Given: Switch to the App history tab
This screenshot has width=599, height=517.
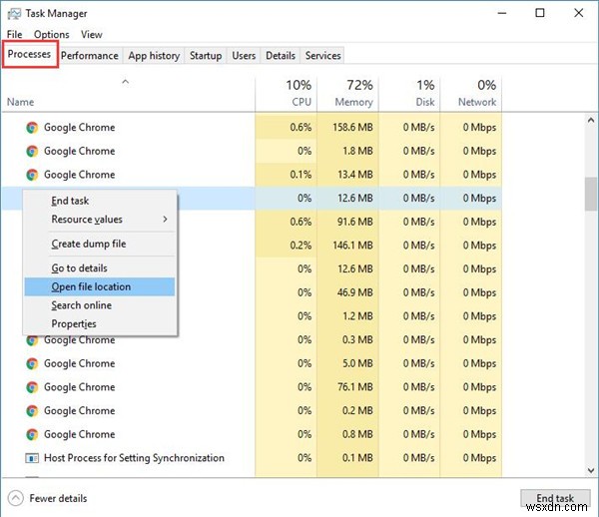Looking at the screenshot, I should coord(154,56).
